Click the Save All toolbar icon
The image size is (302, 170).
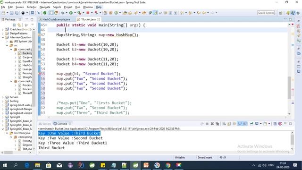(x=17, y=13)
